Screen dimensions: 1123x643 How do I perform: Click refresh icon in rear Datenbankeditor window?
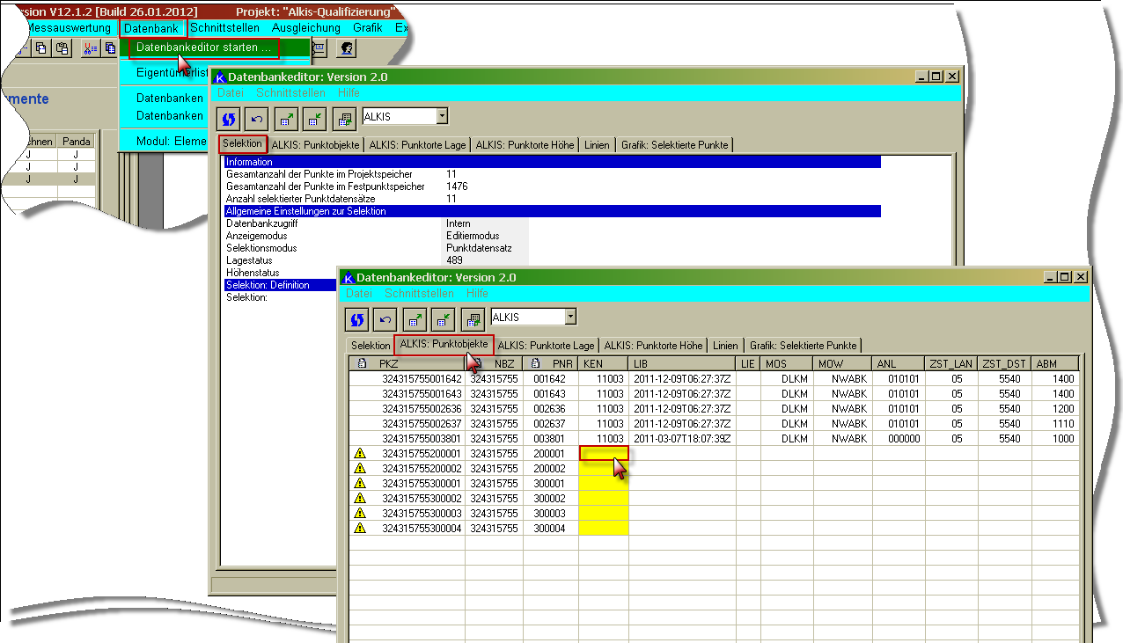point(230,118)
